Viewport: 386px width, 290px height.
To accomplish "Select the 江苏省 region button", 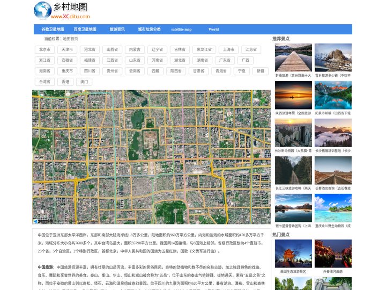I will tap(251, 49).
